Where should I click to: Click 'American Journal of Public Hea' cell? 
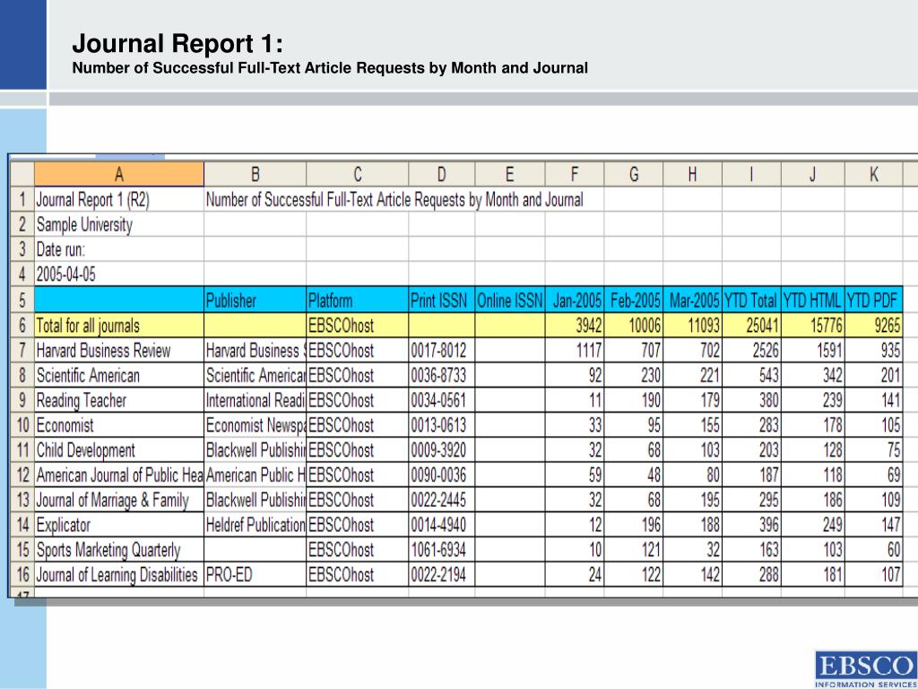pyautogui.click(x=119, y=475)
